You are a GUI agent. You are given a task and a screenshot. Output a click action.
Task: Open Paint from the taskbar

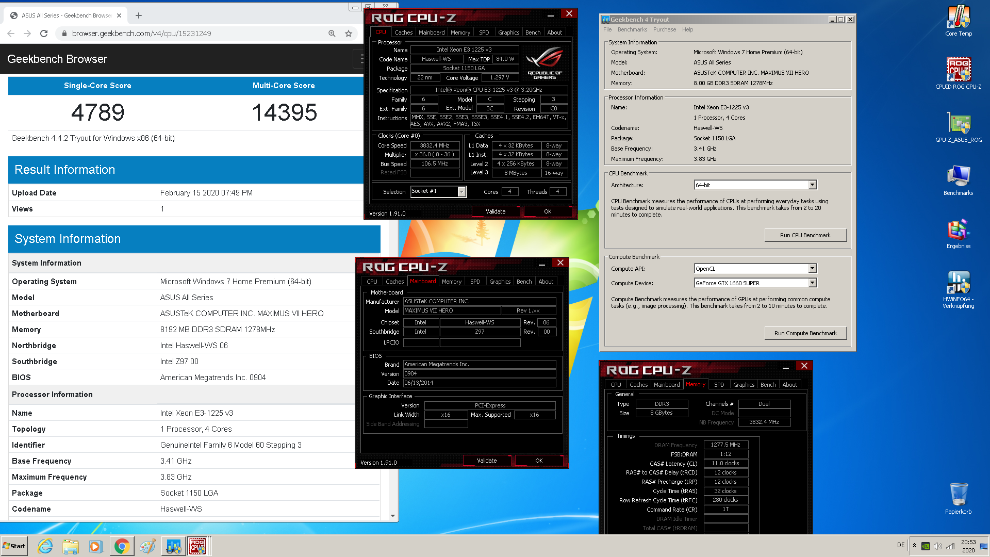(x=147, y=546)
